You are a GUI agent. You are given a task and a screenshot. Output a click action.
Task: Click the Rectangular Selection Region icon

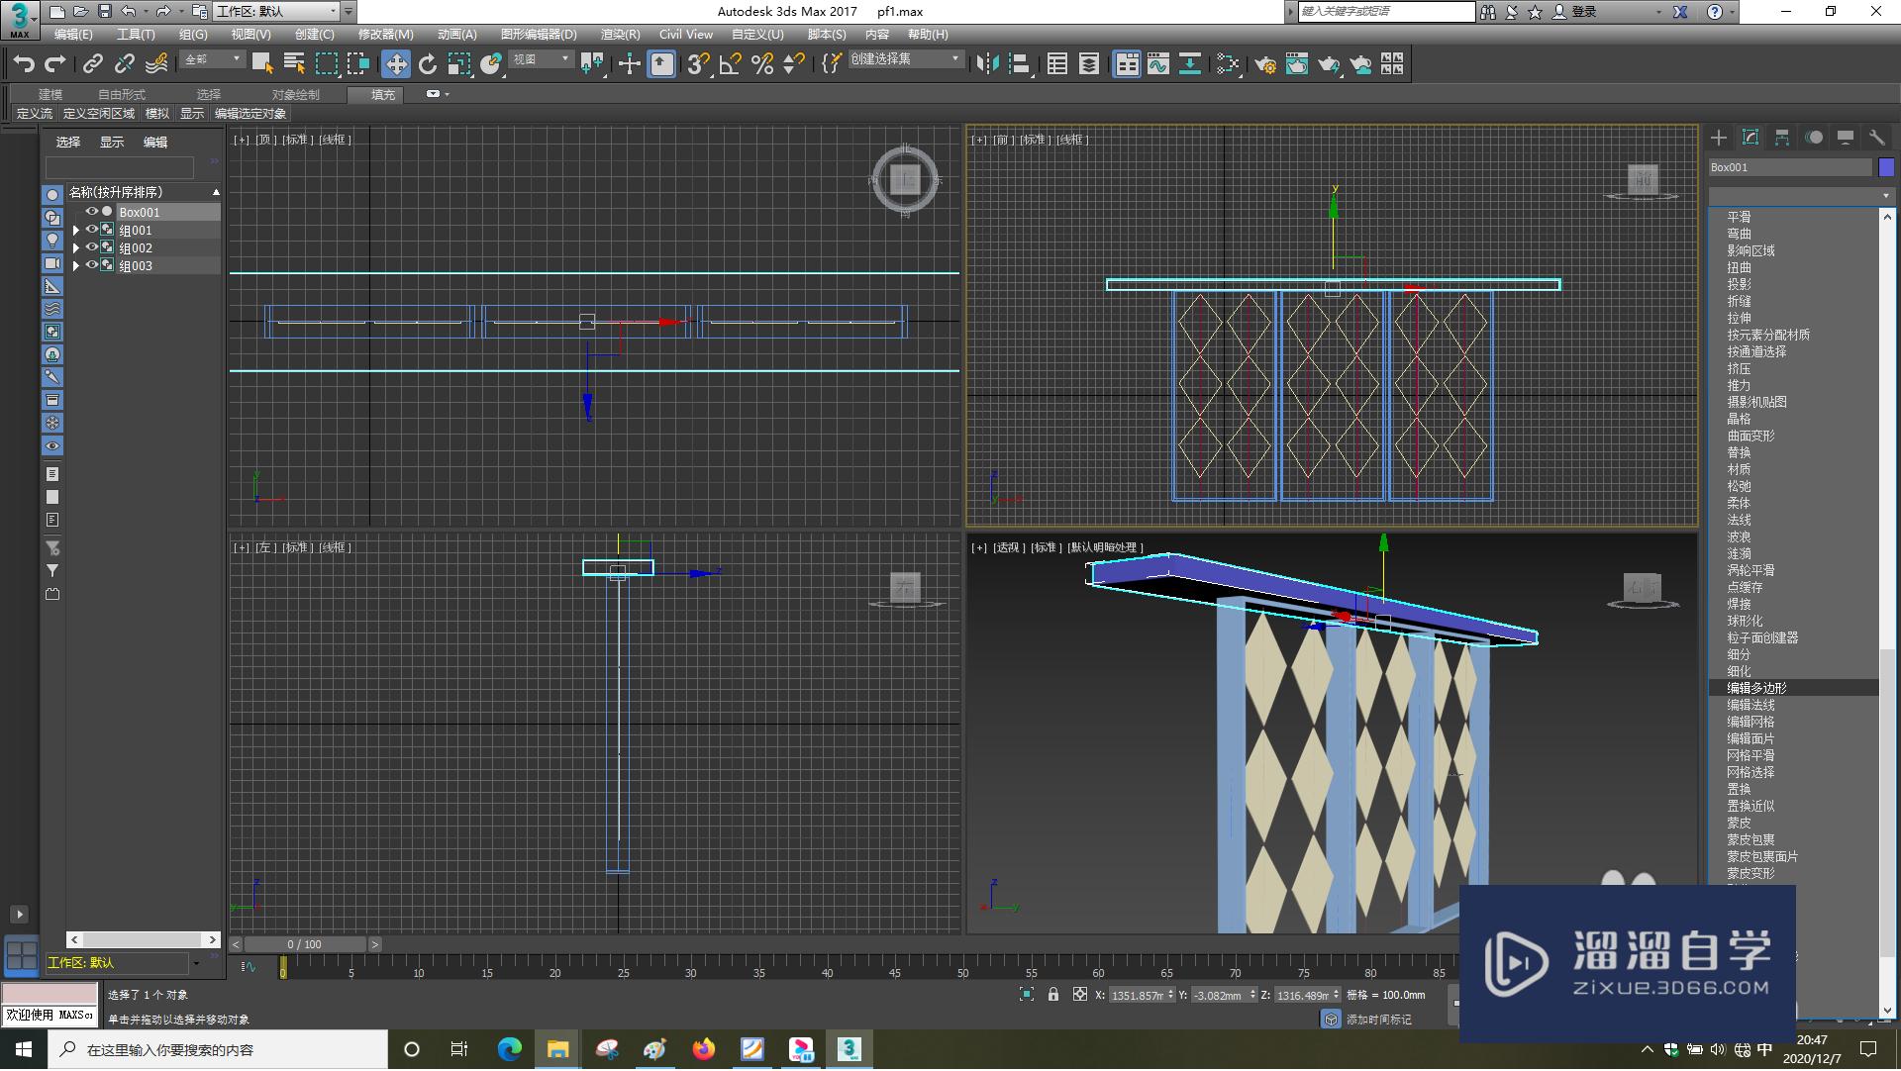tap(326, 64)
